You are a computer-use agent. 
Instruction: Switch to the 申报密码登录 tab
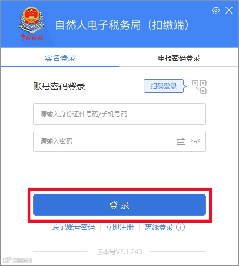(x=179, y=58)
